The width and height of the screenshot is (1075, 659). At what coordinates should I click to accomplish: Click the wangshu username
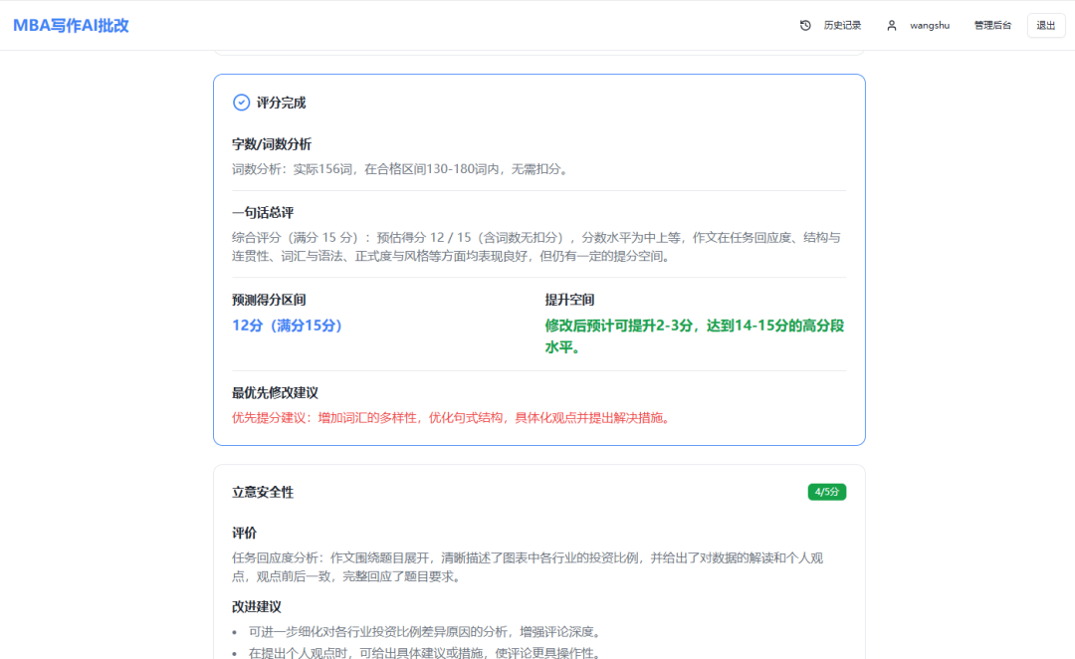[x=930, y=26]
